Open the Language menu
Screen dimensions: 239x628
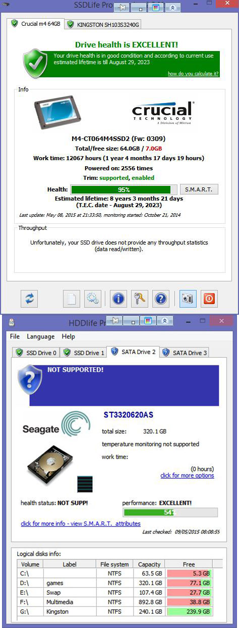click(41, 336)
